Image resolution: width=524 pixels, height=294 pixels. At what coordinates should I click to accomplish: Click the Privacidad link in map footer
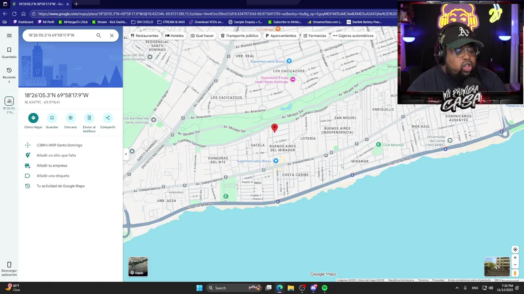438,280
